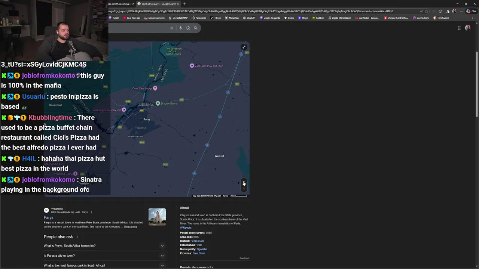Expand 'Is Parys a city or town?'
The height and width of the screenshot is (269, 479).
tap(104, 256)
